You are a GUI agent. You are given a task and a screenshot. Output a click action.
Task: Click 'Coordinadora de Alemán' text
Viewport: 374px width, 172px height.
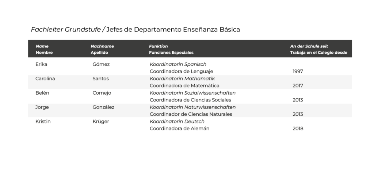pos(179,128)
